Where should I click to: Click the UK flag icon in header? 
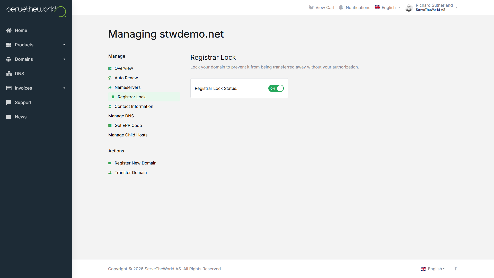pos(377,7)
